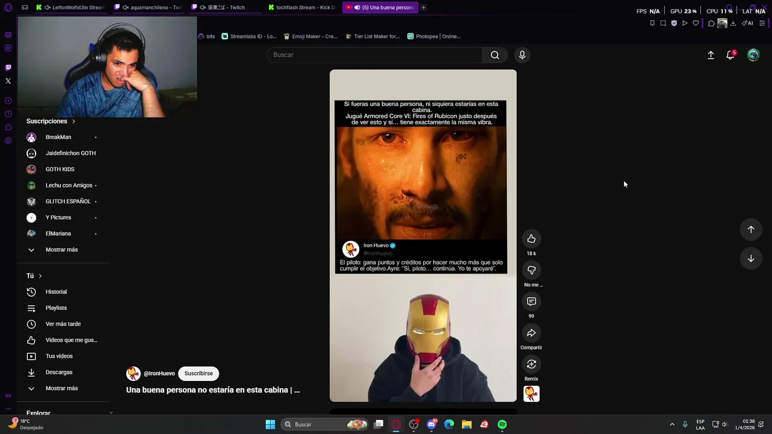Viewport: 772px width, 434px height.
Task: Switch to tochflash Stream Kick tab
Action: pos(303,7)
